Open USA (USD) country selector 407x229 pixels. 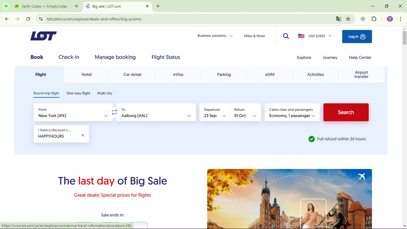(x=315, y=36)
